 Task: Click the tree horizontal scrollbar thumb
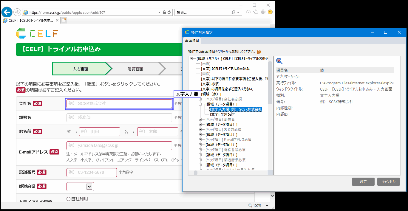(196, 173)
